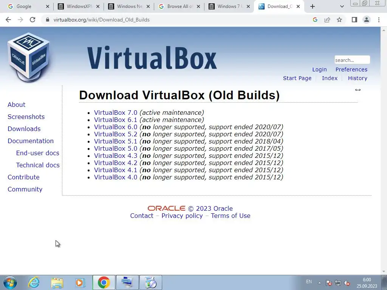Expand the tab search chevron
Image resolution: width=387 pixels, height=290 pixels.
[x=342, y=6]
